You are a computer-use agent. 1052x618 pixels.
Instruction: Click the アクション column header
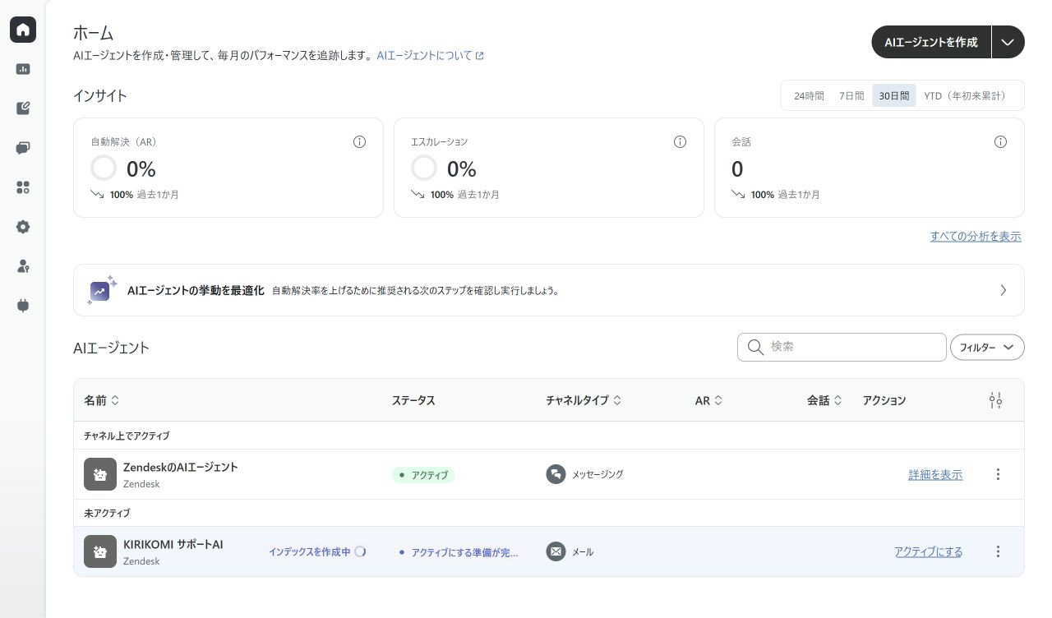coord(884,400)
